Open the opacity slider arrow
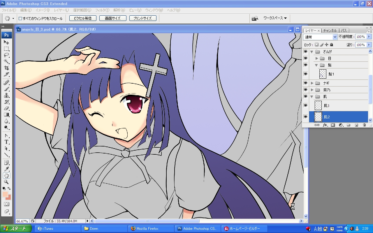 coord(369,37)
